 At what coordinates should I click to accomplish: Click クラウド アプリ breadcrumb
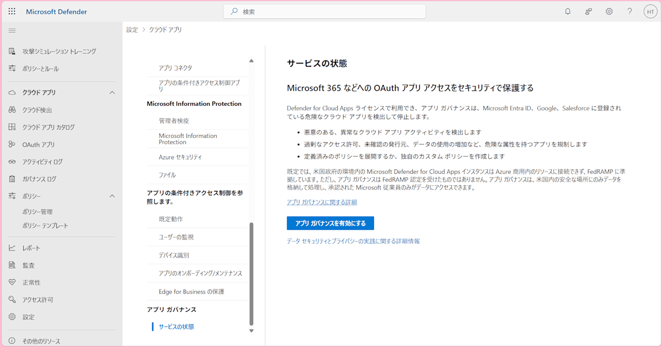click(x=165, y=30)
